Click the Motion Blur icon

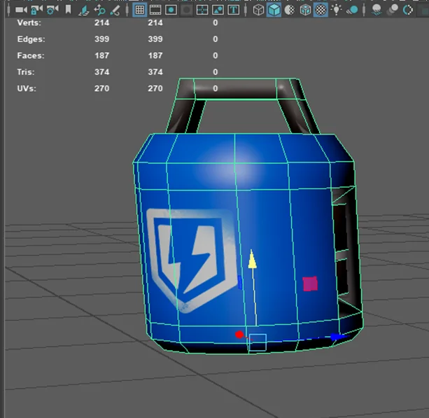coord(393,10)
